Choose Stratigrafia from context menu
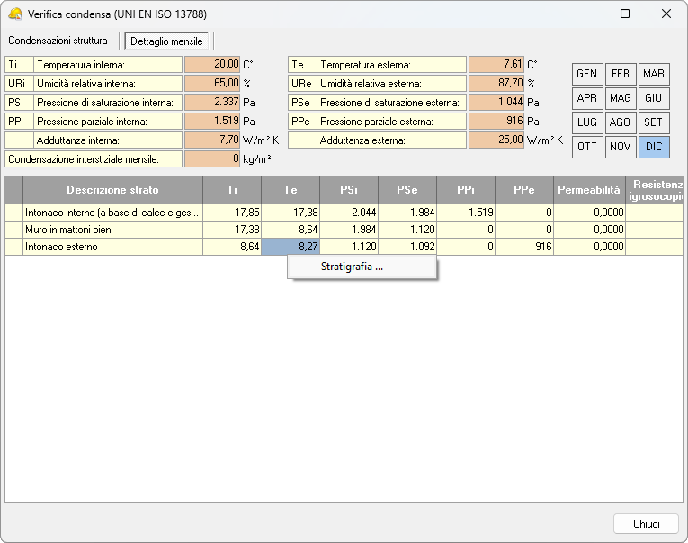The width and height of the screenshot is (688, 543). pos(352,267)
